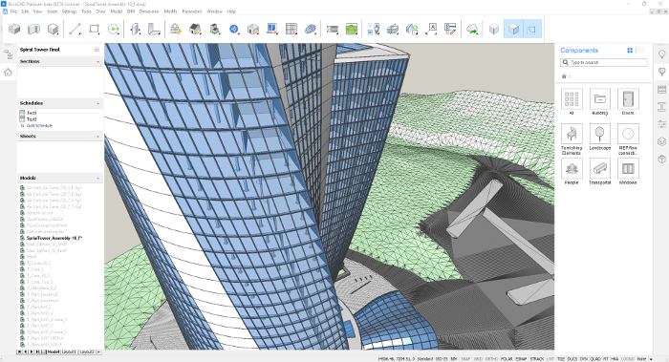Click the highlighted shaded cube view icon

[513, 29]
